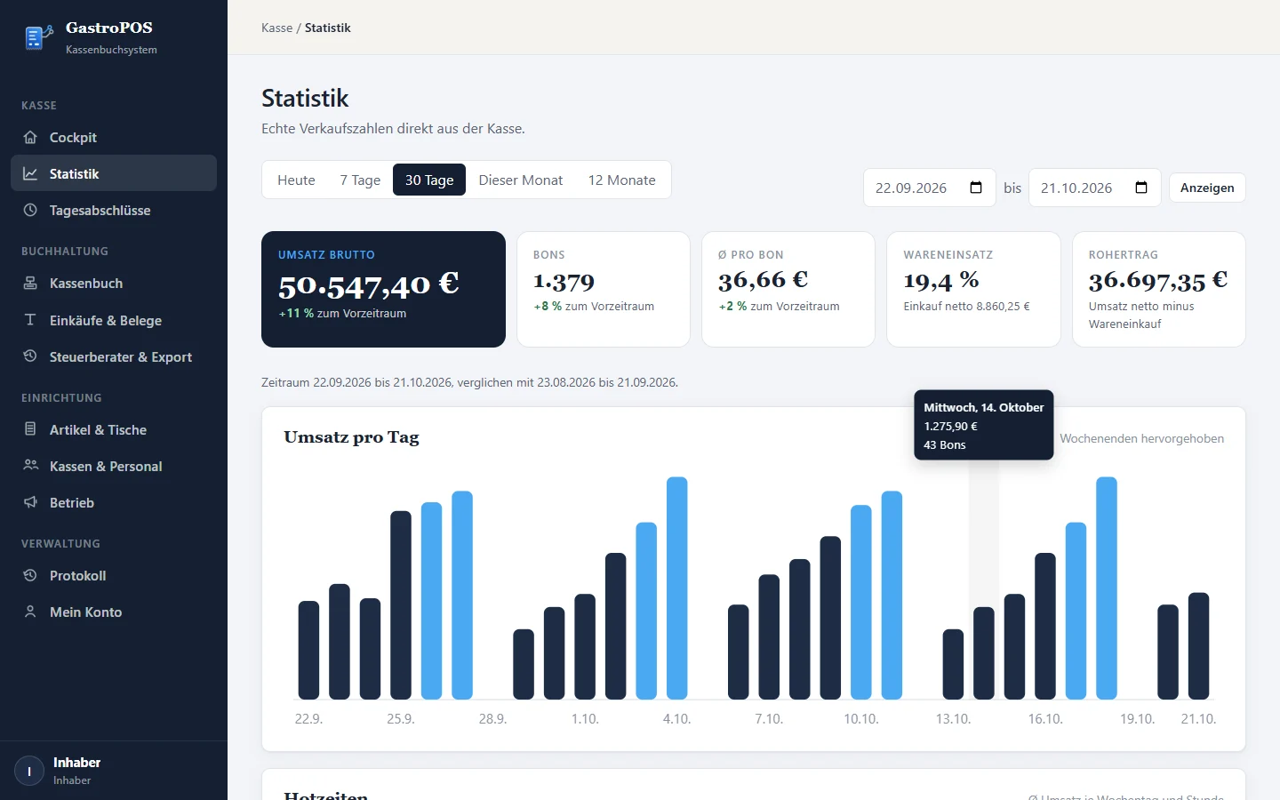The width and height of the screenshot is (1280, 800).
Task: Open Kassenbuch via its register icon
Action: [30, 283]
